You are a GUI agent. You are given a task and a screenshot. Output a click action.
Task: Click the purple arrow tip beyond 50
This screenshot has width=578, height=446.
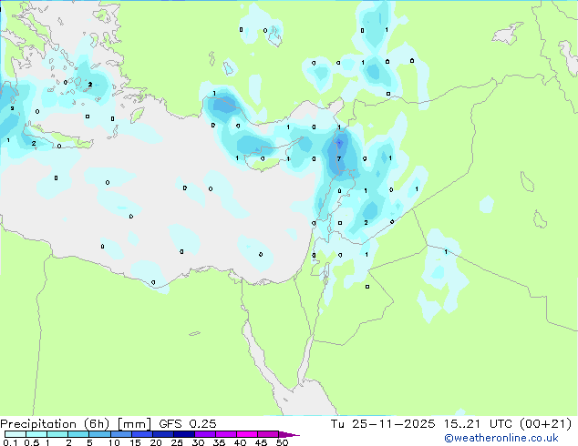[289, 434]
